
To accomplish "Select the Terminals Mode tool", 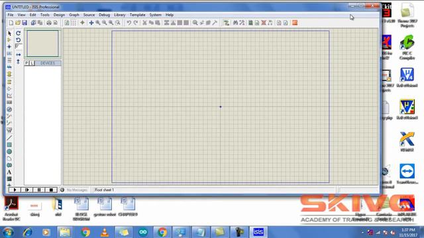I will tap(9, 82).
